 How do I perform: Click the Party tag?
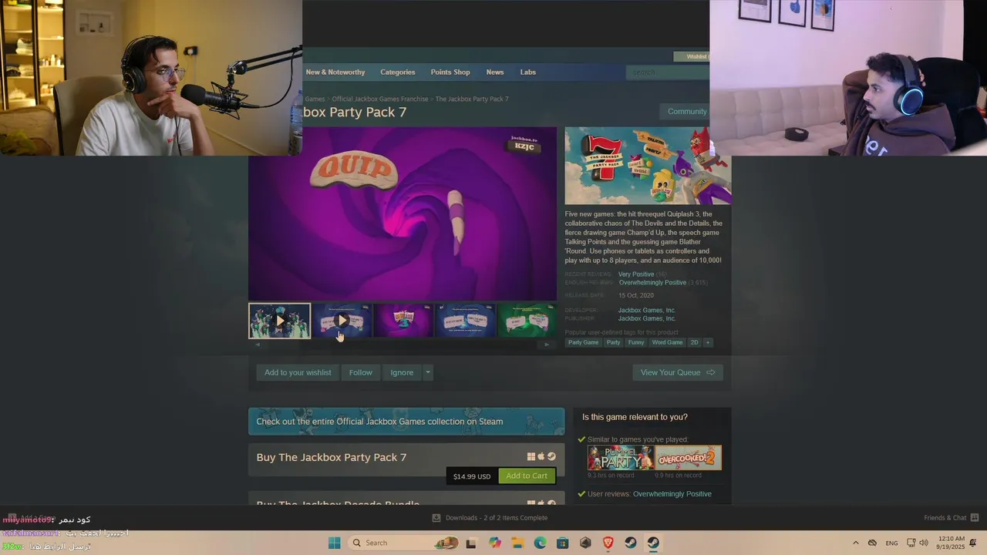coord(613,342)
